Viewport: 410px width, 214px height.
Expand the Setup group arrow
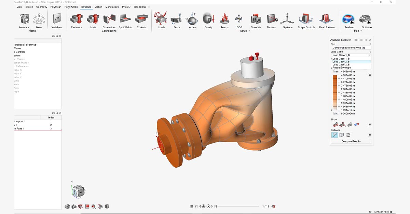click(249, 31)
